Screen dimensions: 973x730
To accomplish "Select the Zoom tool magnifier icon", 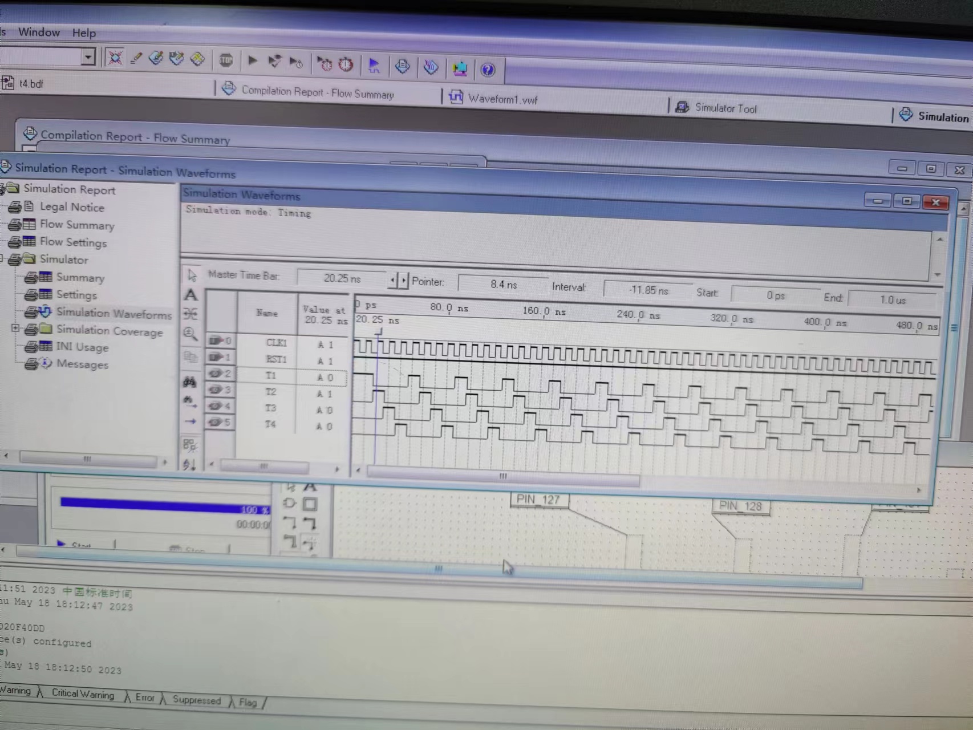I will pos(190,334).
